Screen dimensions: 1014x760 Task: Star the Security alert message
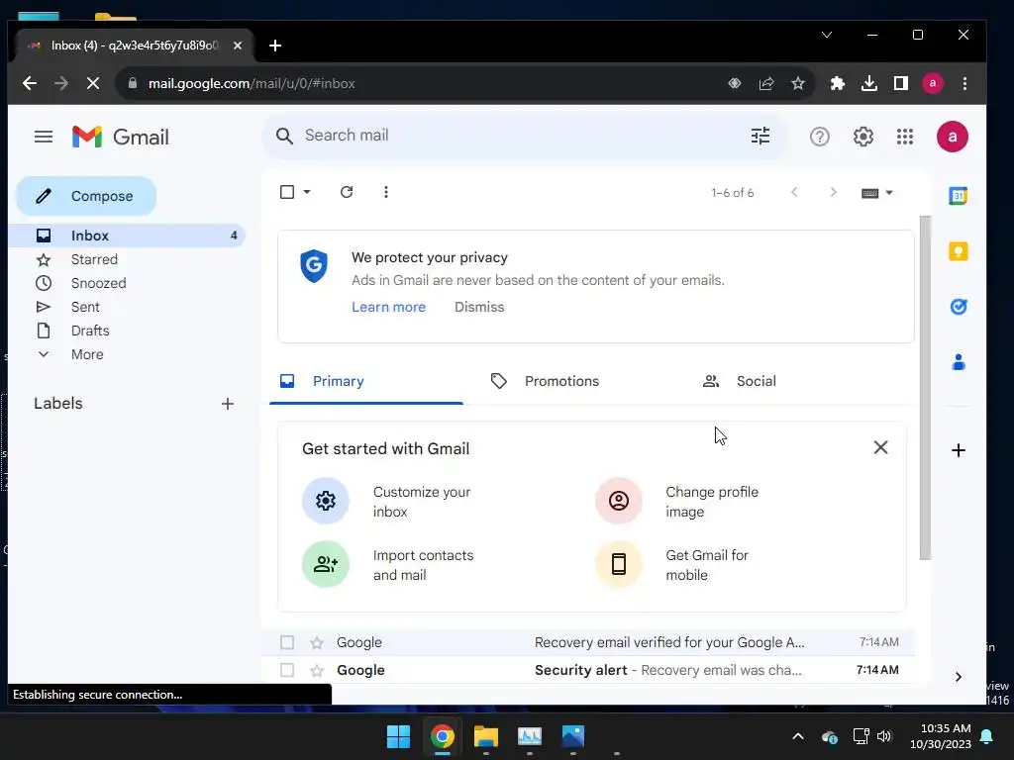coord(316,670)
